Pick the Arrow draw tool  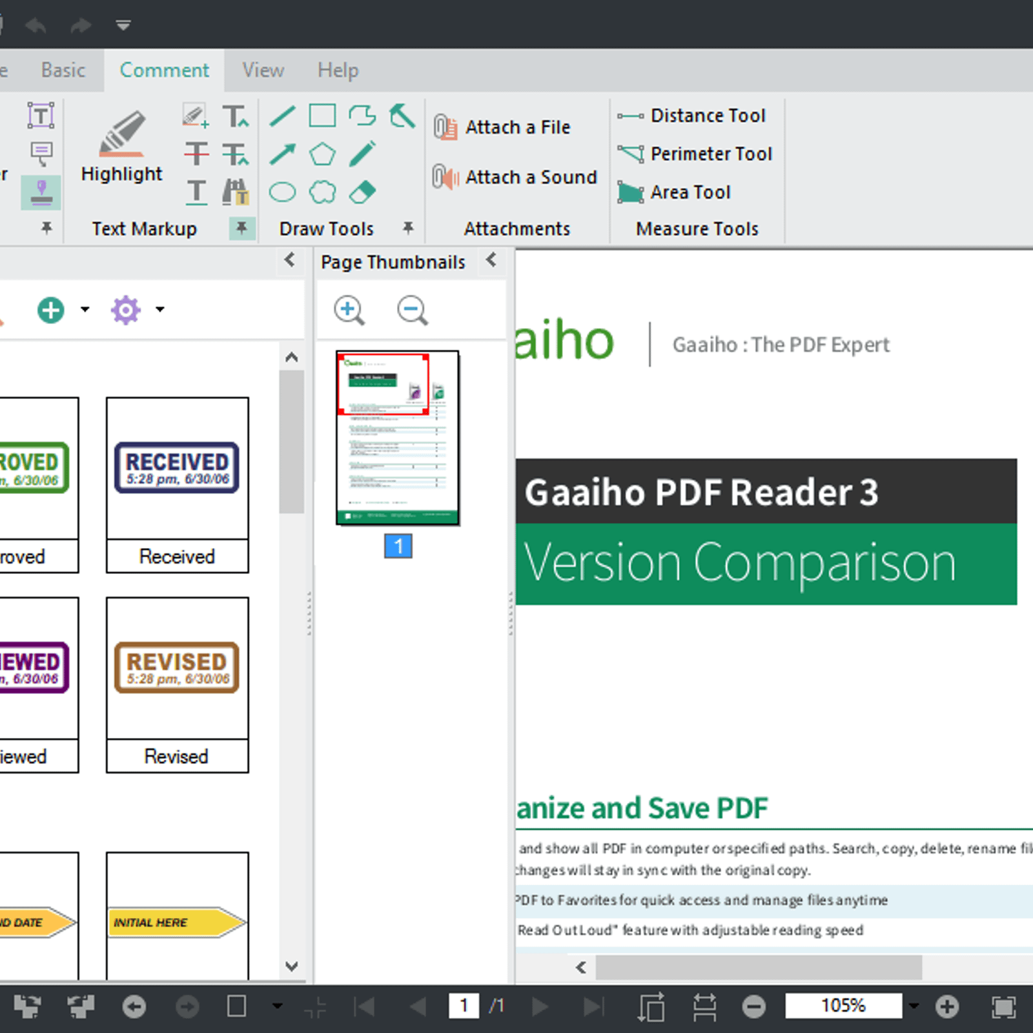coord(282,154)
